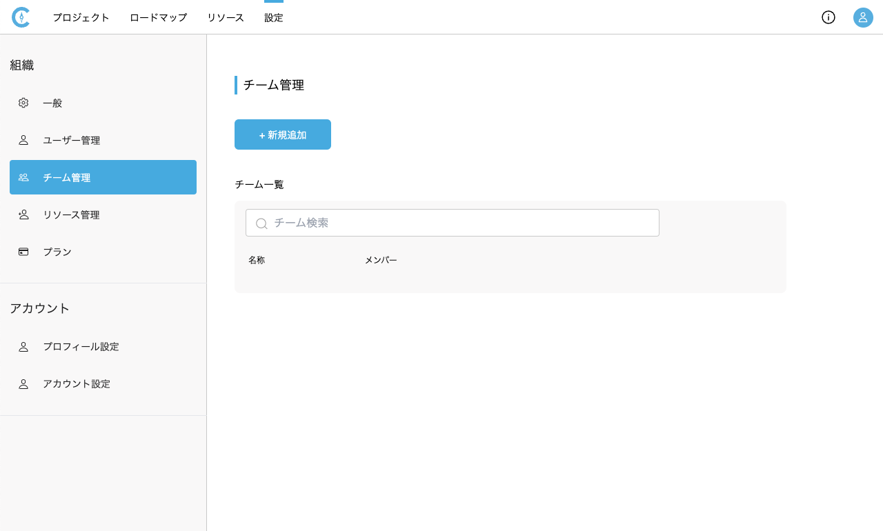This screenshot has width=883, height=531.
Task: Open the user avatar icon menu
Action: tap(863, 17)
